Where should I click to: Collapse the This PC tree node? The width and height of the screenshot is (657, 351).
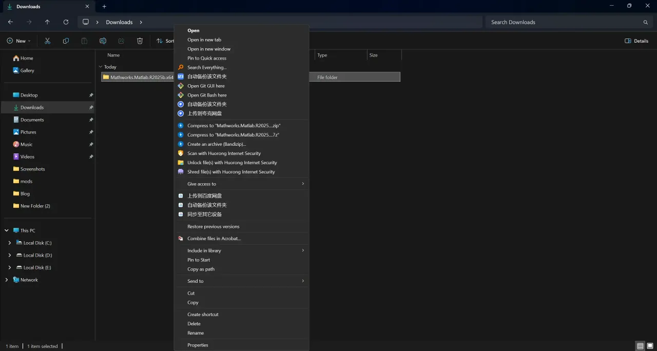click(7, 230)
